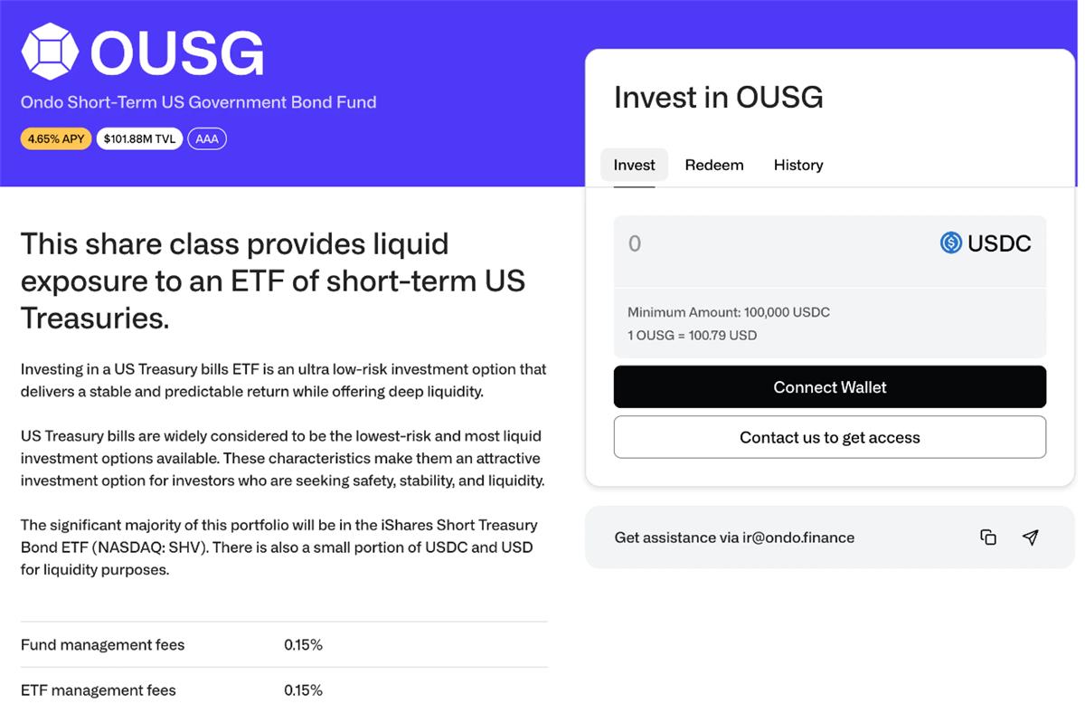This screenshot has height=704, width=1085.
Task: Click the $101.88M TVL badge
Action: (139, 139)
